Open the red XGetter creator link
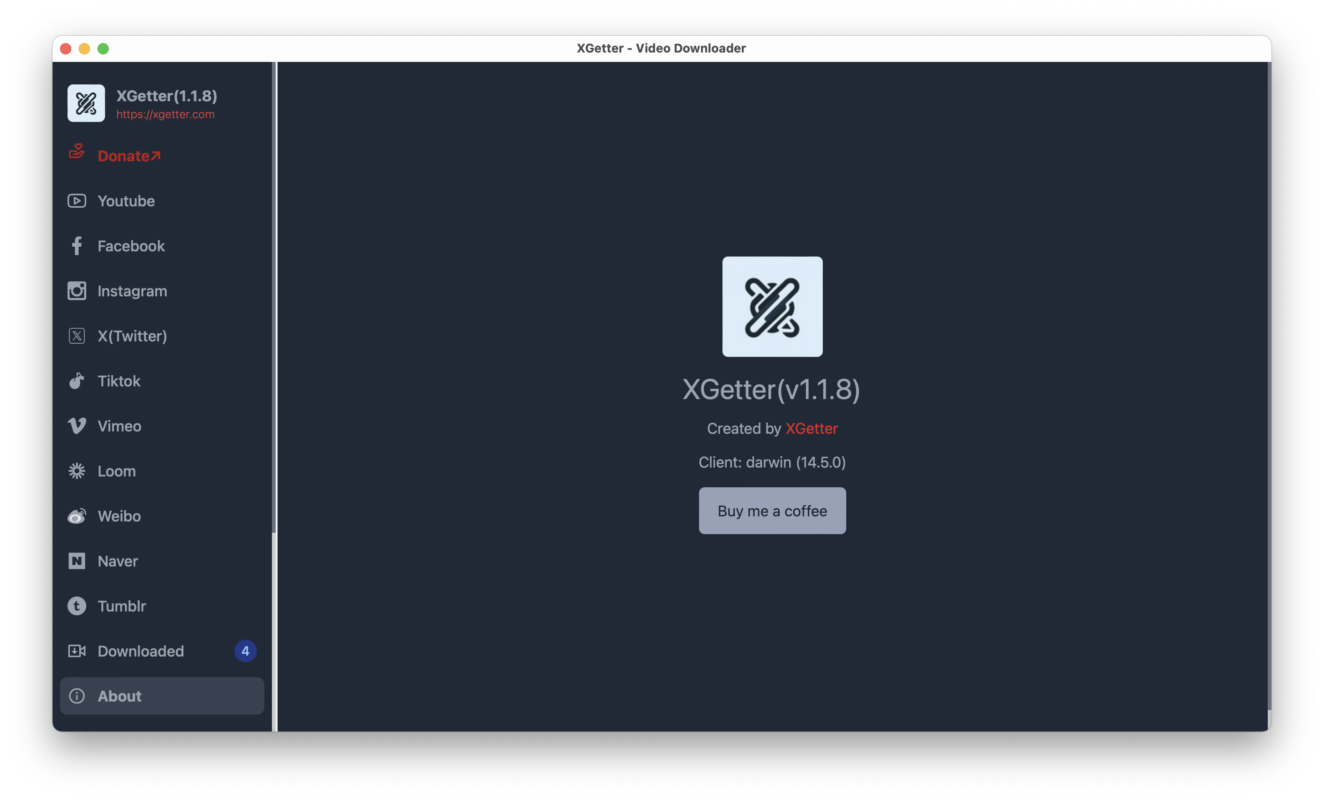1324x801 pixels. point(812,429)
